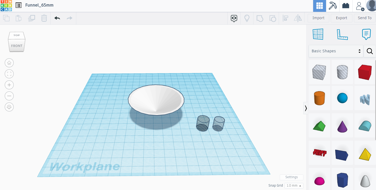Click the Tinkercad logo
The height and width of the screenshot is (190, 376).
tap(6, 6)
